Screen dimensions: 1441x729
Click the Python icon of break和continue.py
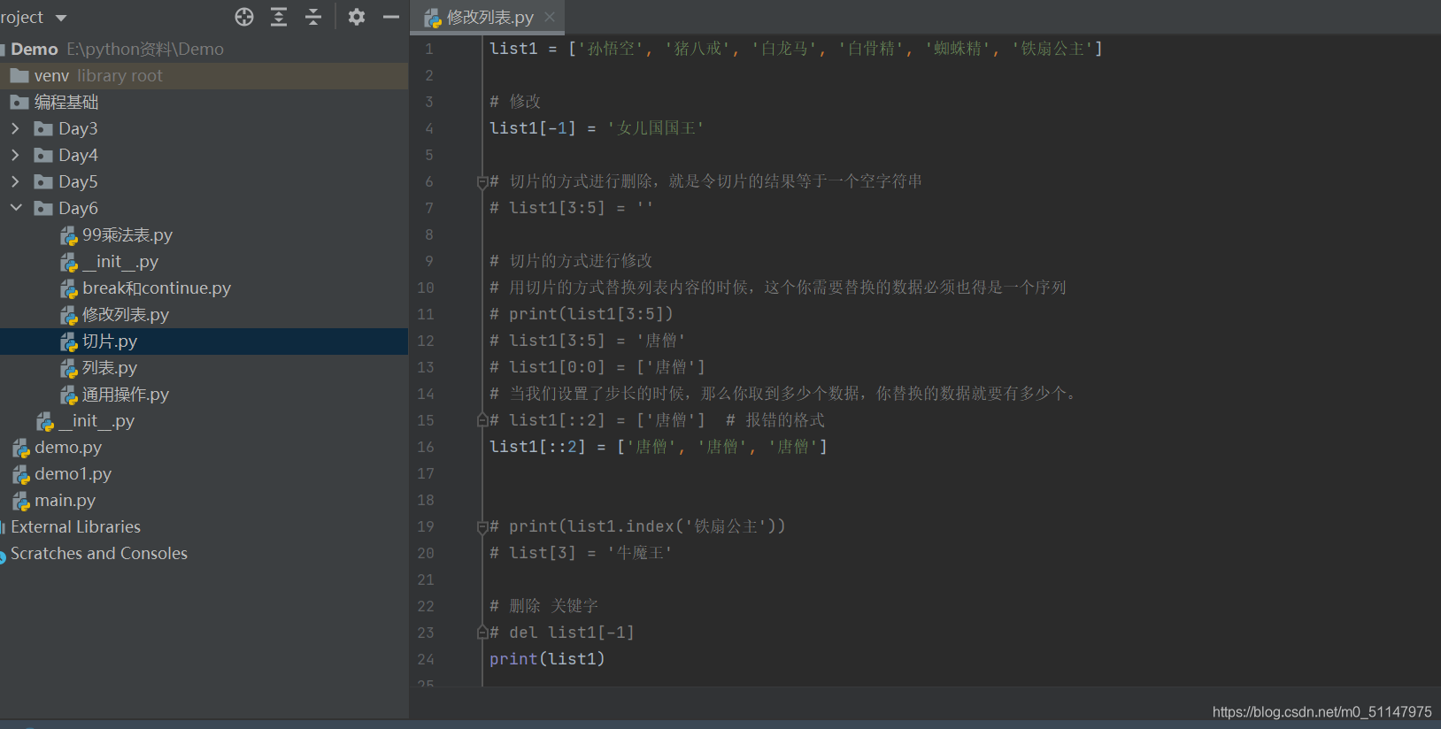[x=68, y=288]
